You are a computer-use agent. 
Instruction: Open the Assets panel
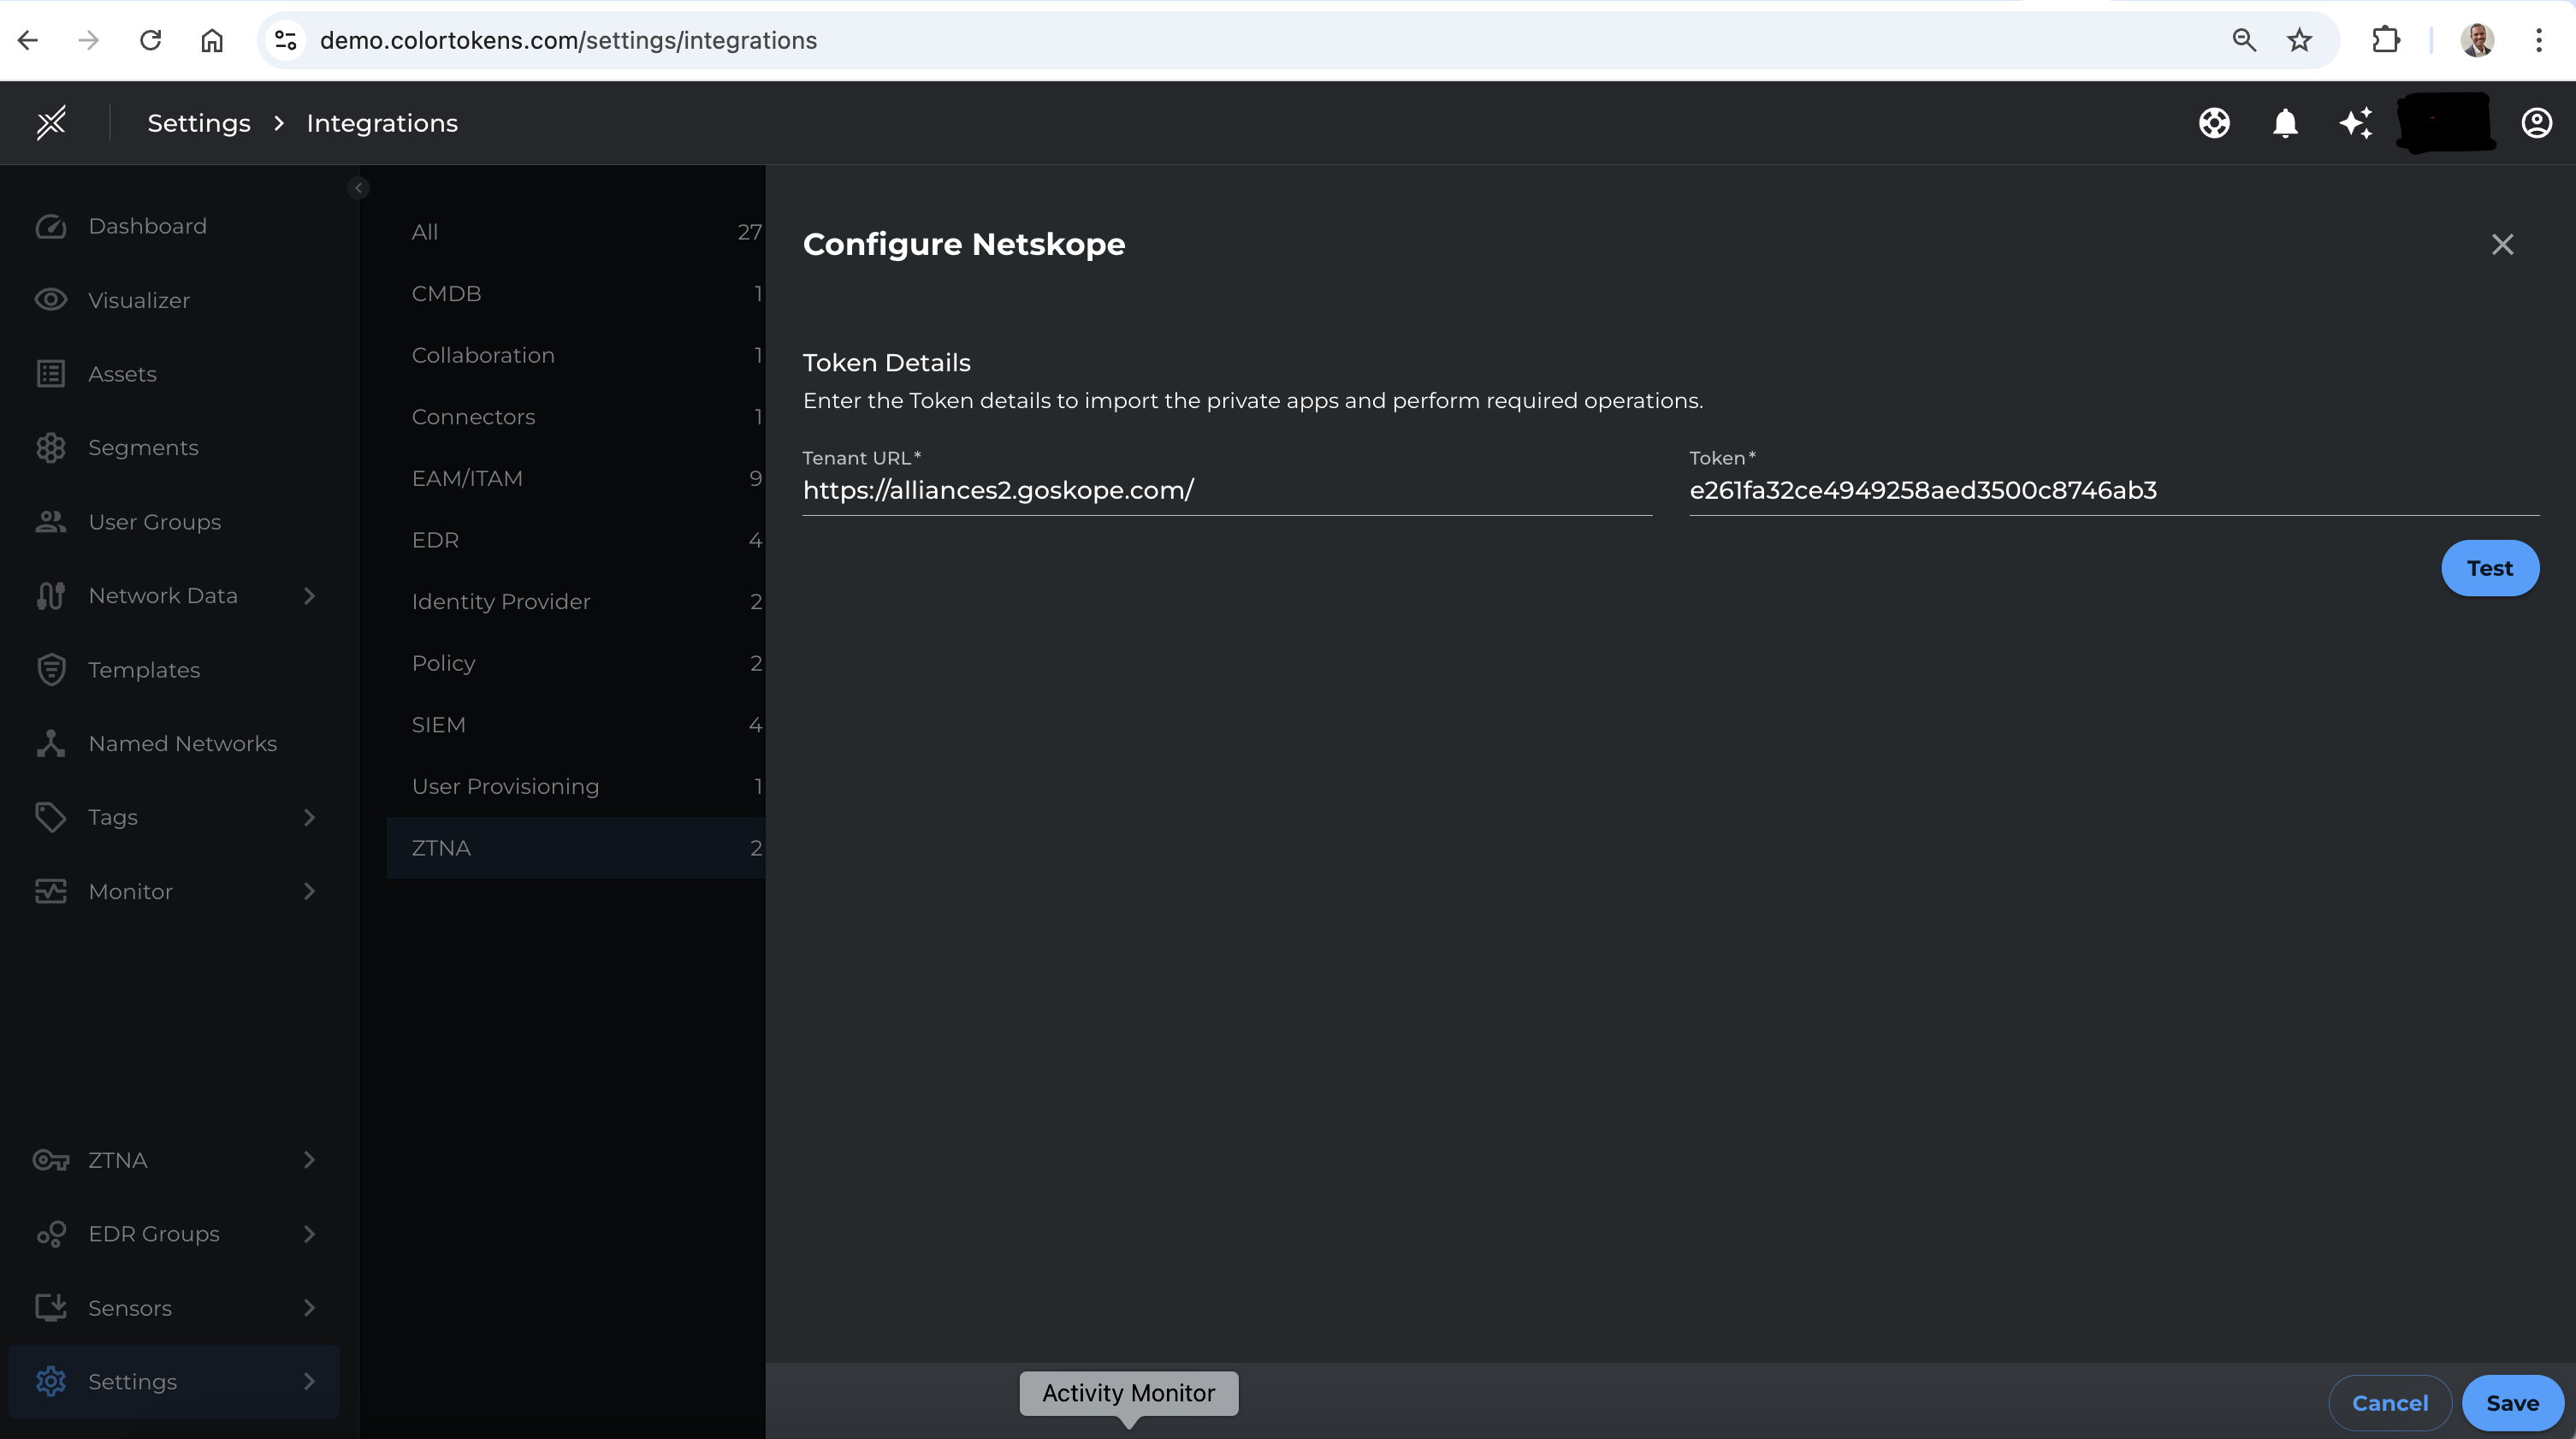click(121, 373)
